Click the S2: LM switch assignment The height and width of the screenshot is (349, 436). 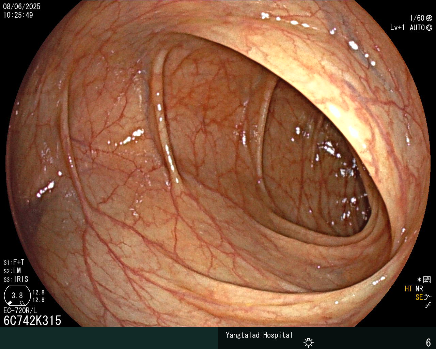[12, 271]
